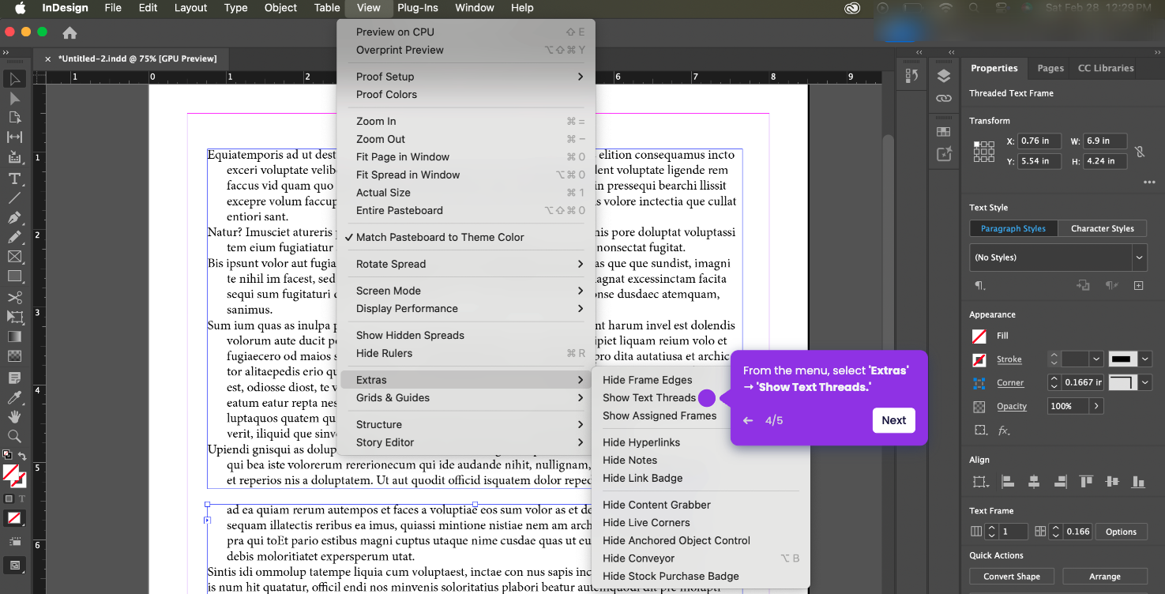Select the Gradient Feather tool
Viewport: 1165px width, 594px height.
(14, 356)
